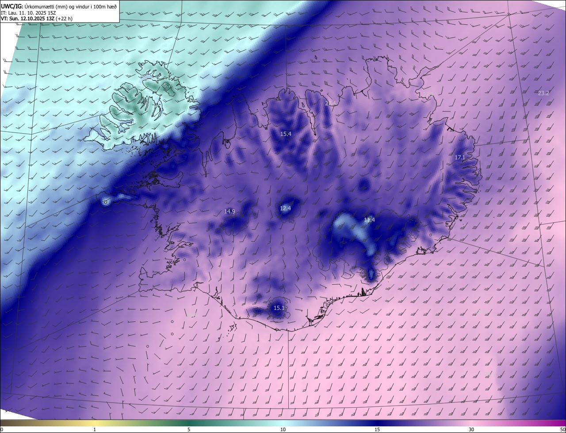Click the 23.2 value label on the map

click(543, 93)
